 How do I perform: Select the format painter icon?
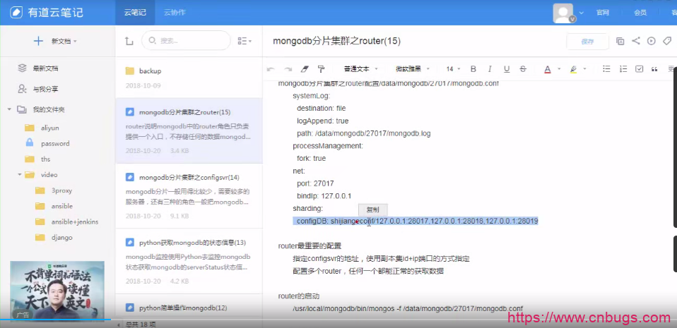[x=322, y=69]
